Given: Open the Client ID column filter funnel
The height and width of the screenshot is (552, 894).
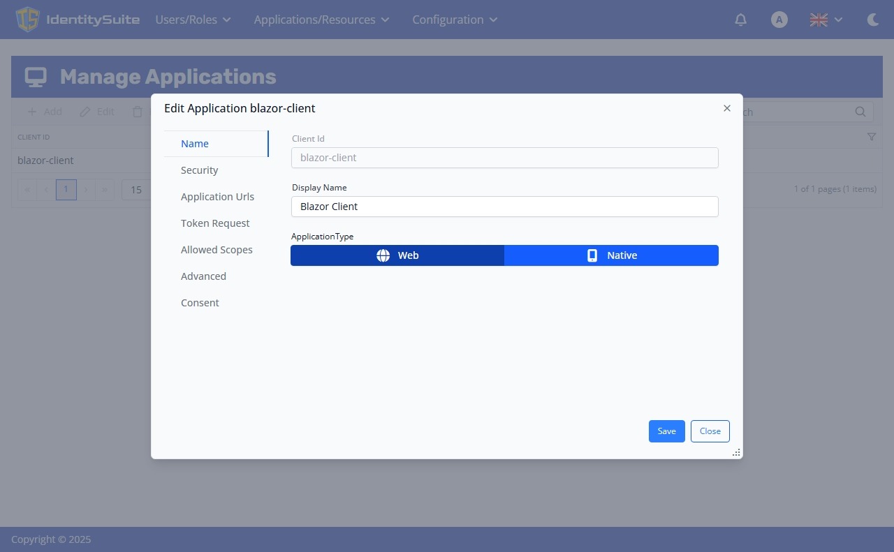Looking at the screenshot, I should click(872, 137).
